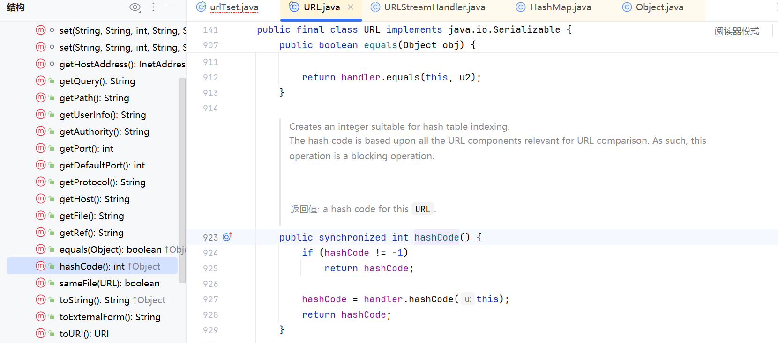
Task: Select equals(Object): boolean in structure list
Action: pyautogui.click(x=110, y=249)
